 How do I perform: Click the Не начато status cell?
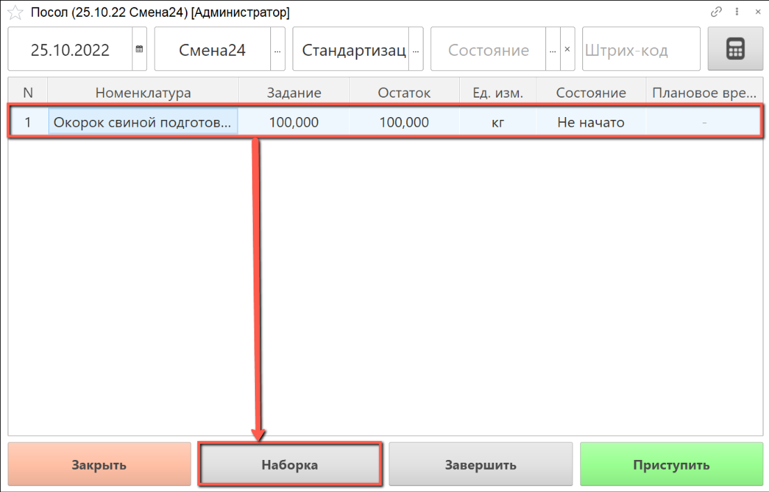(591, 123)
